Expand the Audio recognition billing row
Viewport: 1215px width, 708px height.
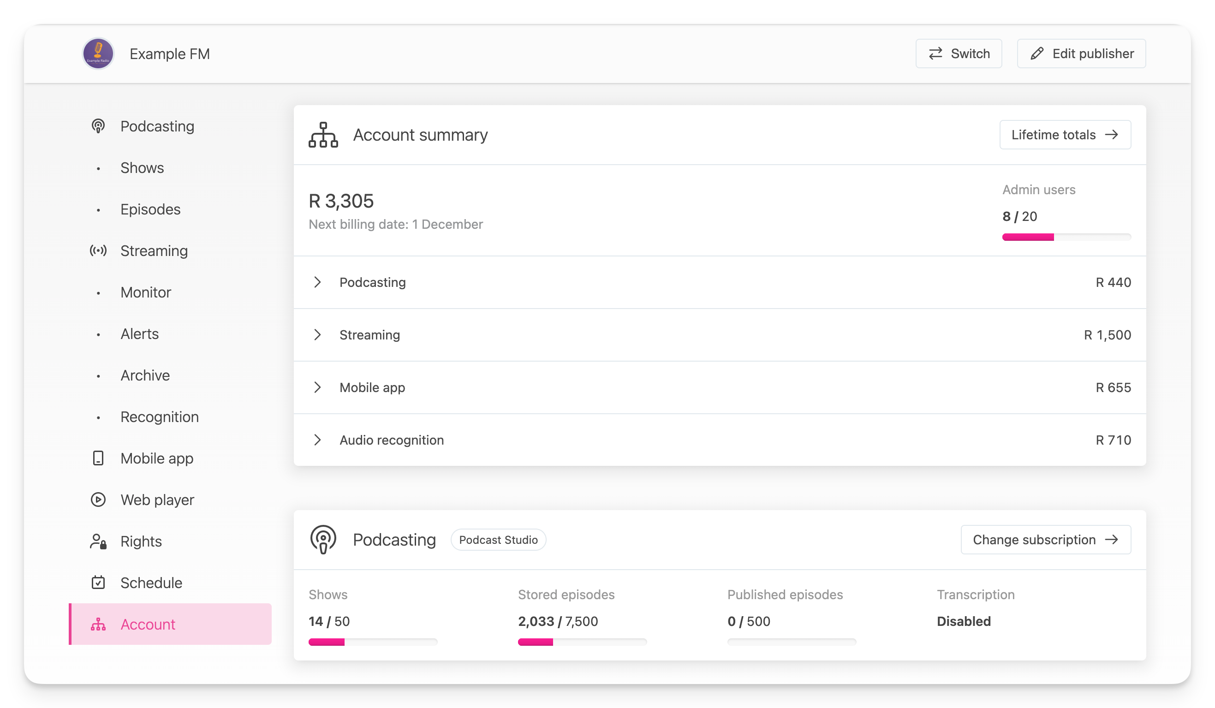317,440
